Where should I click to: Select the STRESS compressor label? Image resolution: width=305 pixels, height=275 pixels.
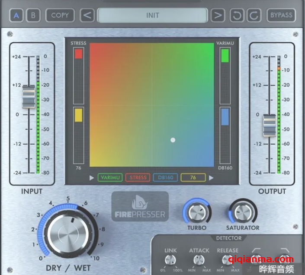(x=138, y=177)
